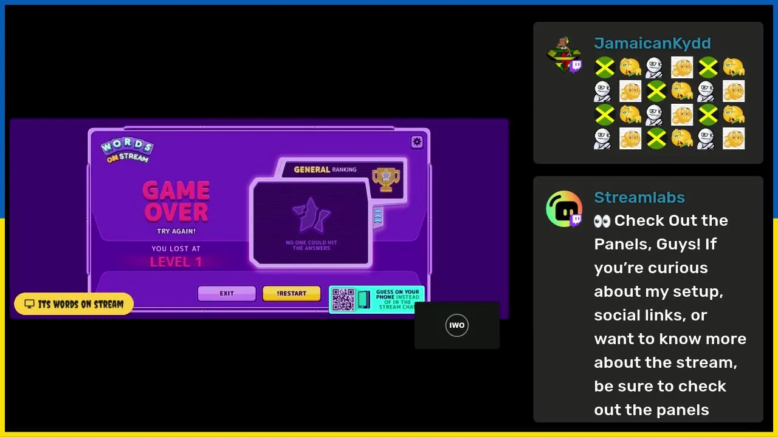Click the Words on Stream logo

[x=127, y=150]
